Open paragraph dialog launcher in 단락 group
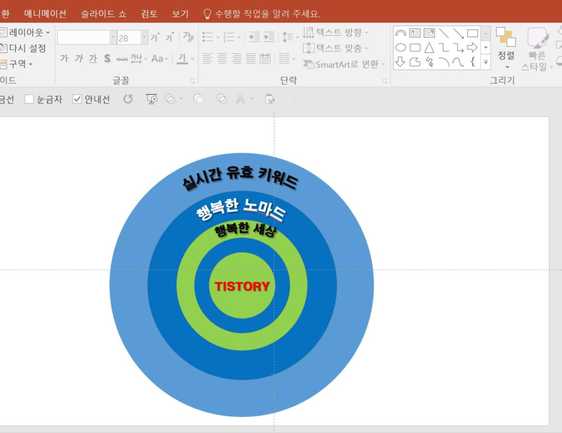Viewport: 562px width, 433px height. (x=385, y=81)
